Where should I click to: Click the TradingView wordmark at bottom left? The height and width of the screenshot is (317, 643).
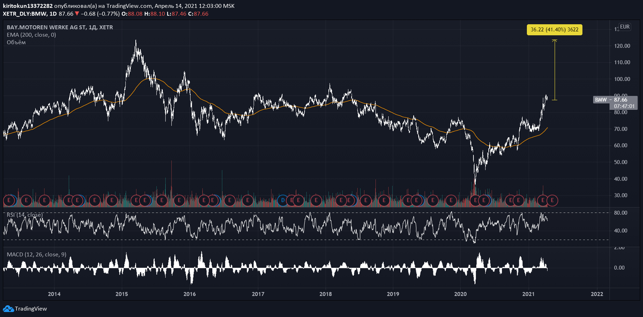pos(31,309)
